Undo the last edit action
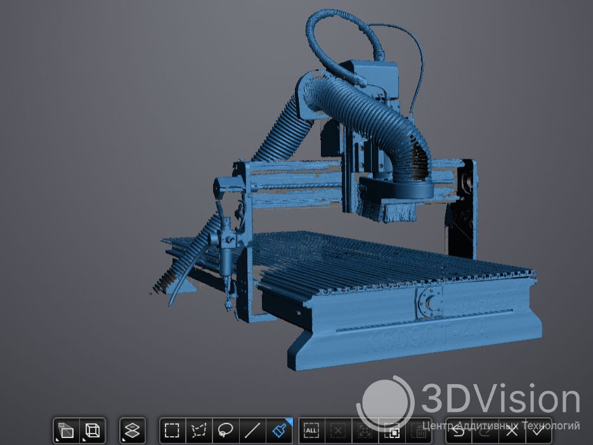This screenshot has width=593, height=445. coord(460,431)
